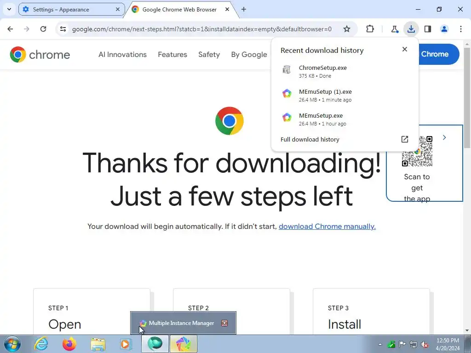Bookmark this tab with the star
471x353 pixels.
[347, 29]
